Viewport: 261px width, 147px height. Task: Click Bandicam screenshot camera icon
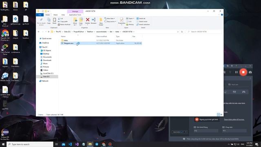pyautogui.click(x=250, y=72)
